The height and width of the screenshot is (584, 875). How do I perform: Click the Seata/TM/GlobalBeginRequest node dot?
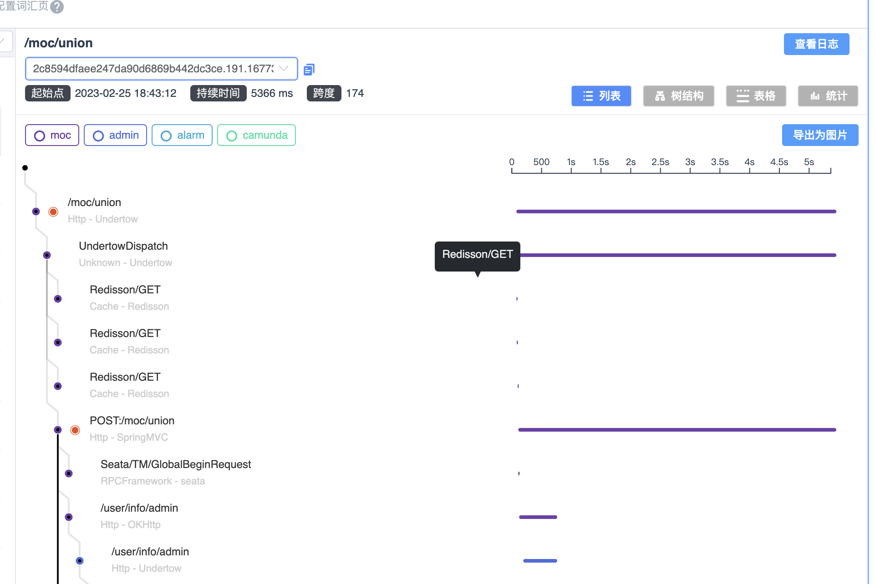point(69,473)
